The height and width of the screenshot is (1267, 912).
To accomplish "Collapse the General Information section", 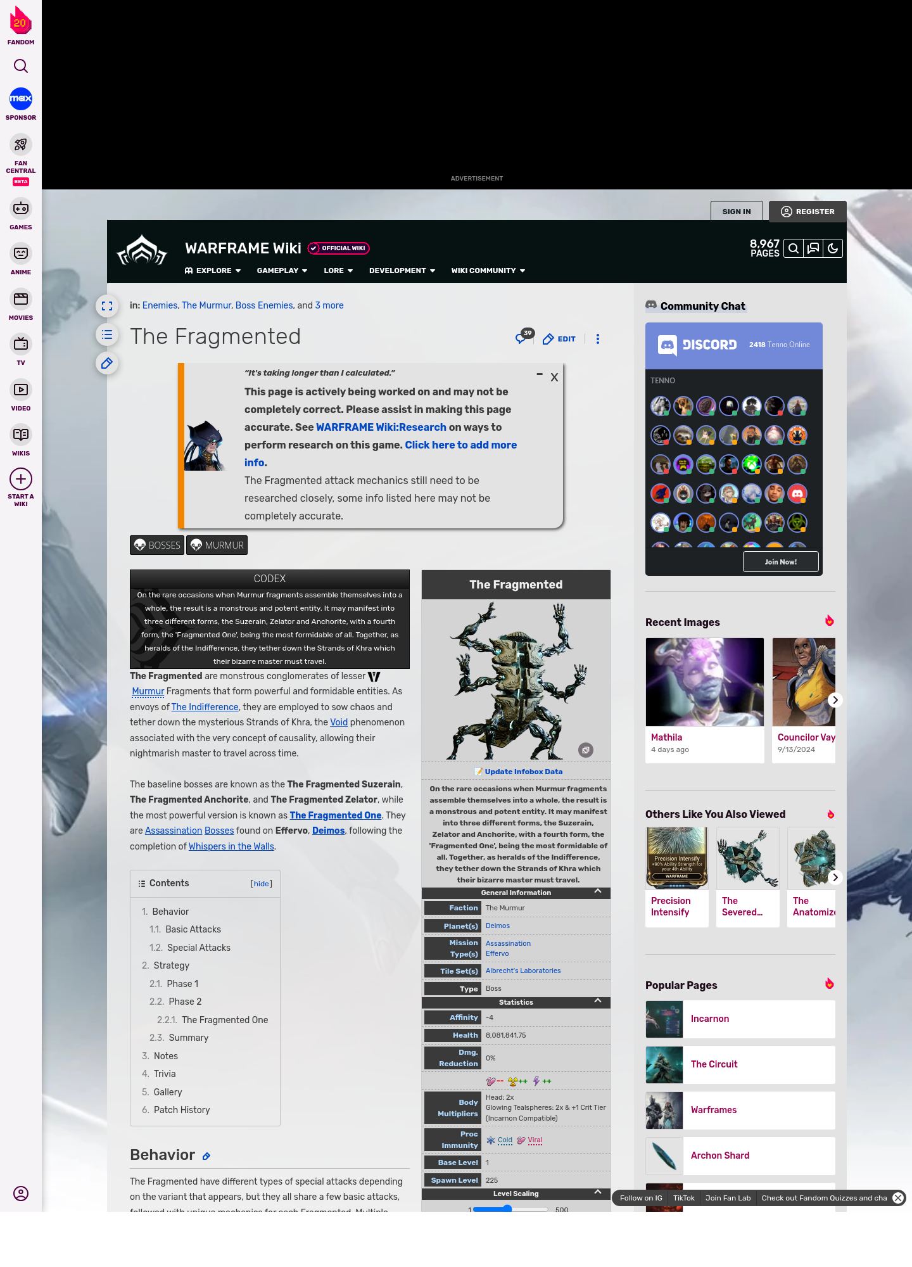I will (598, 891).
